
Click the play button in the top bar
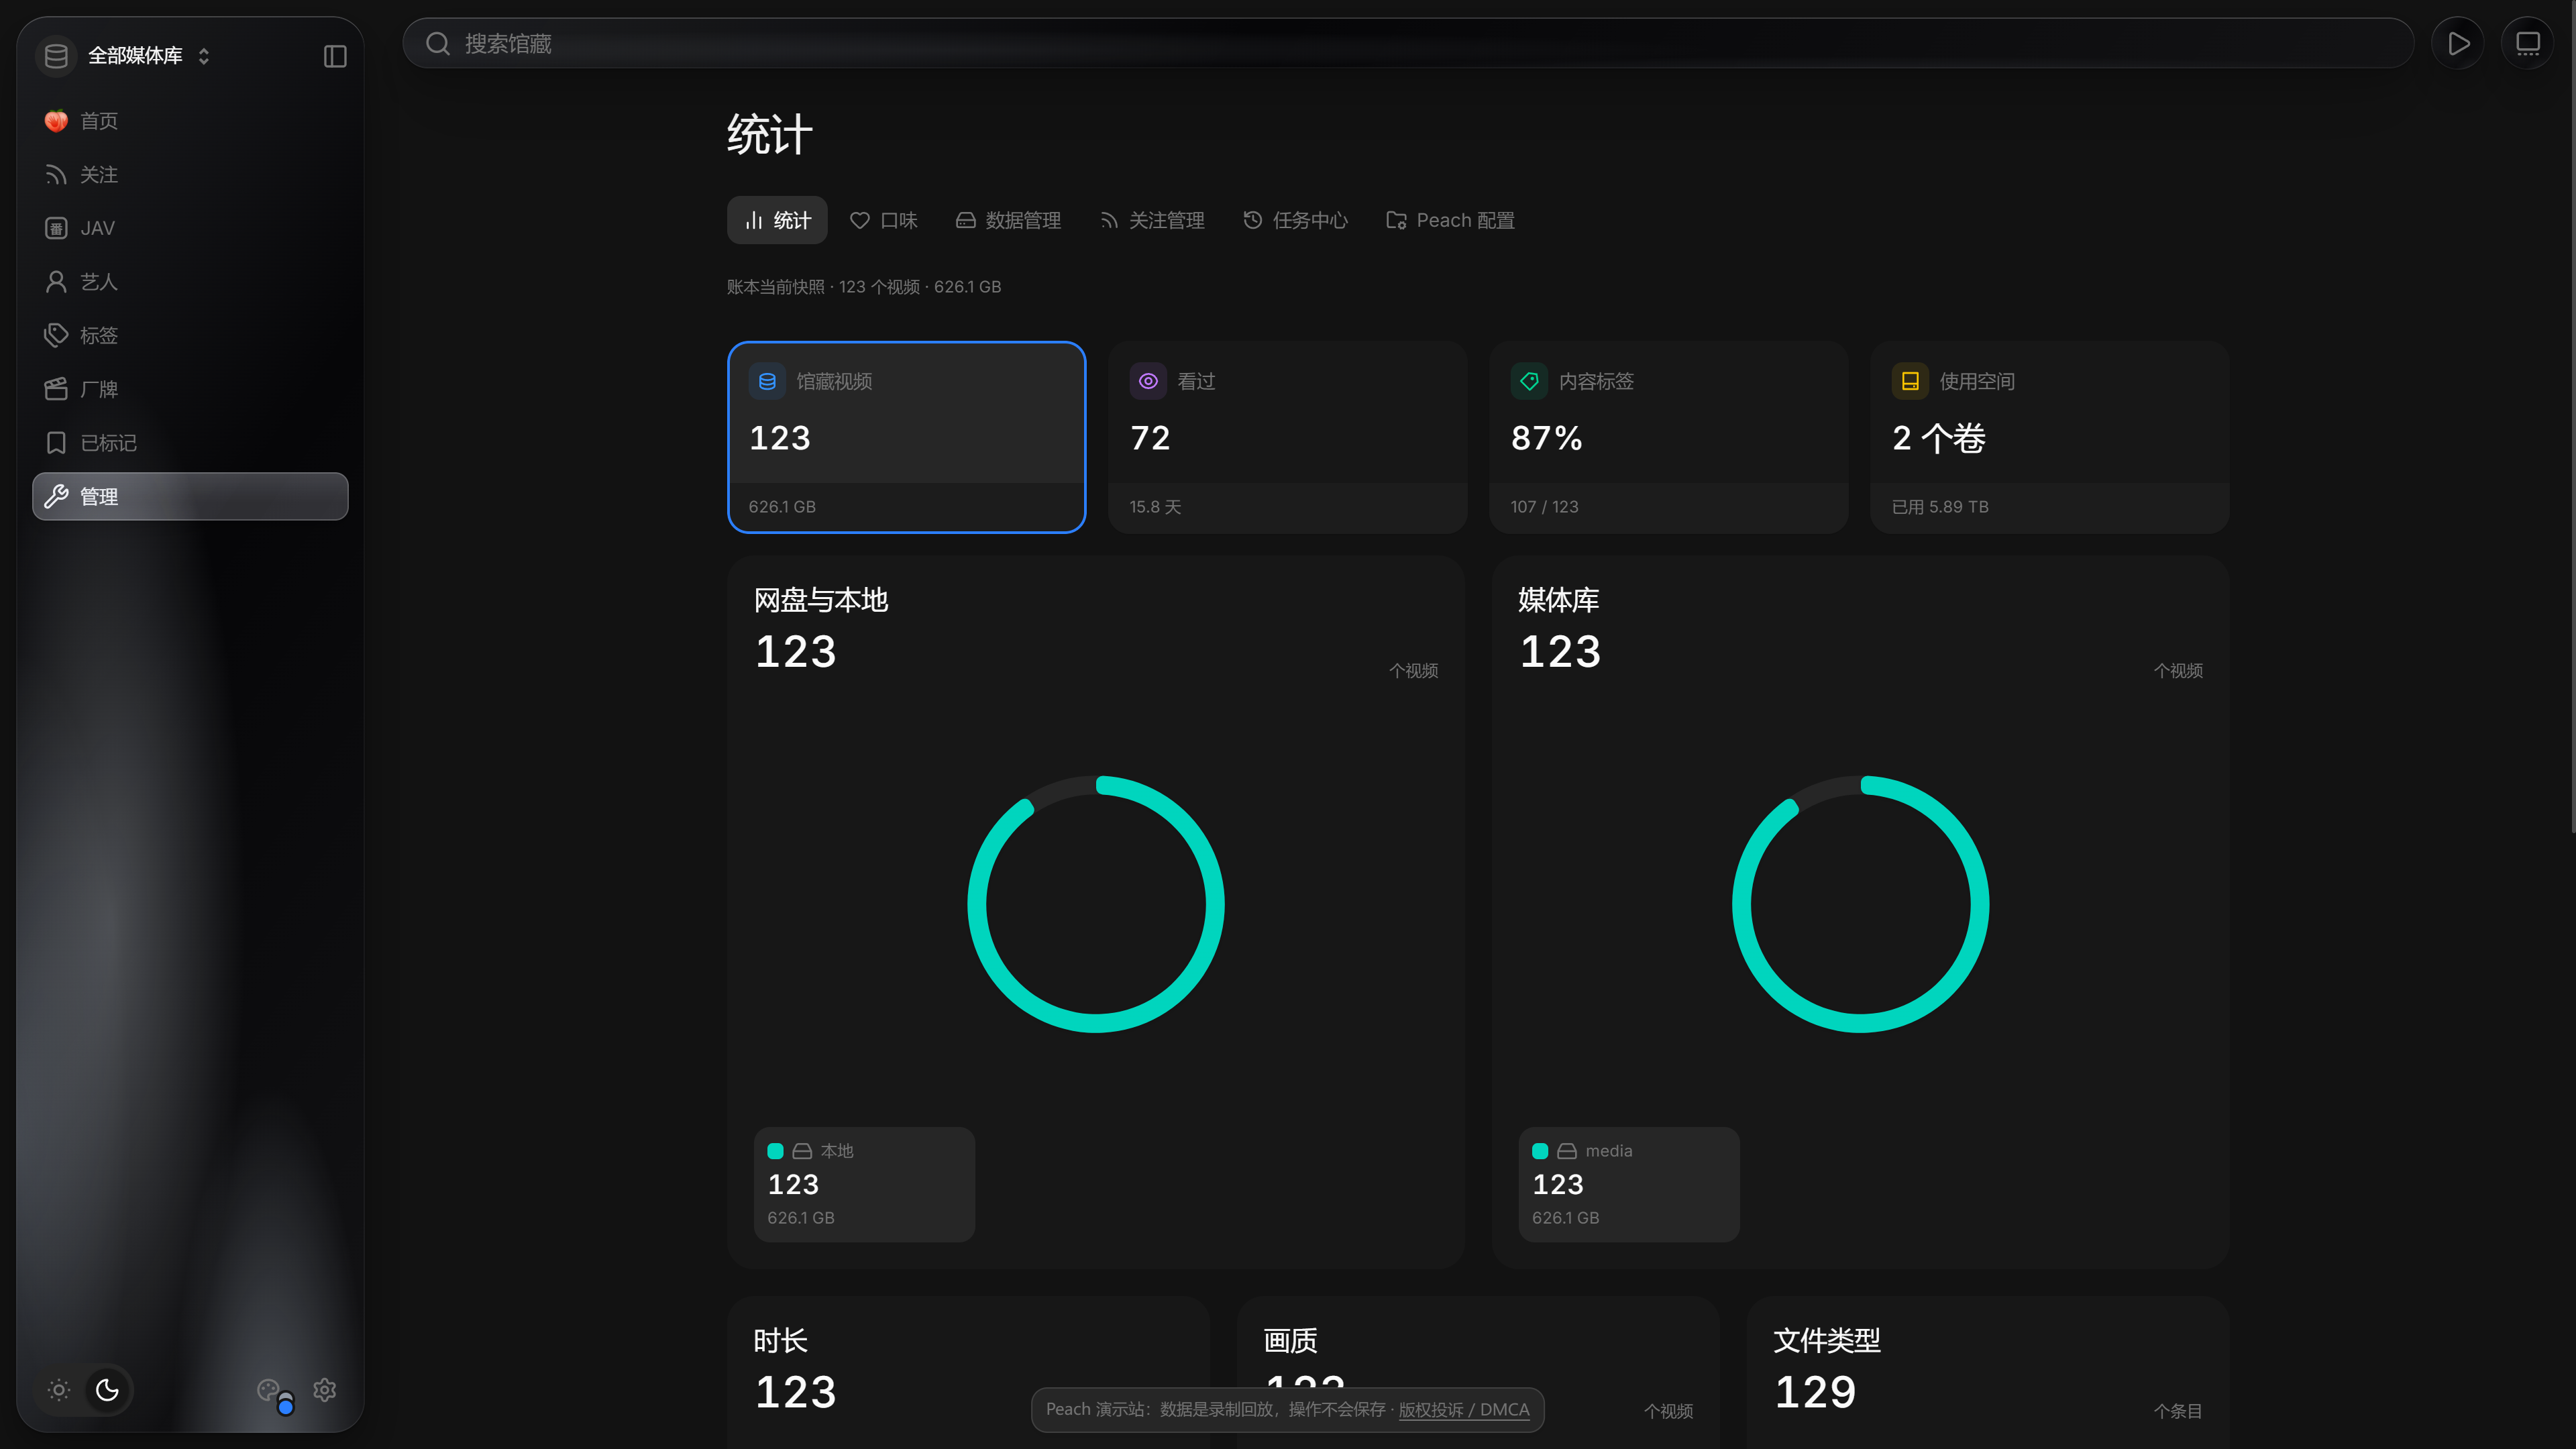click(x=2458, y=43)
